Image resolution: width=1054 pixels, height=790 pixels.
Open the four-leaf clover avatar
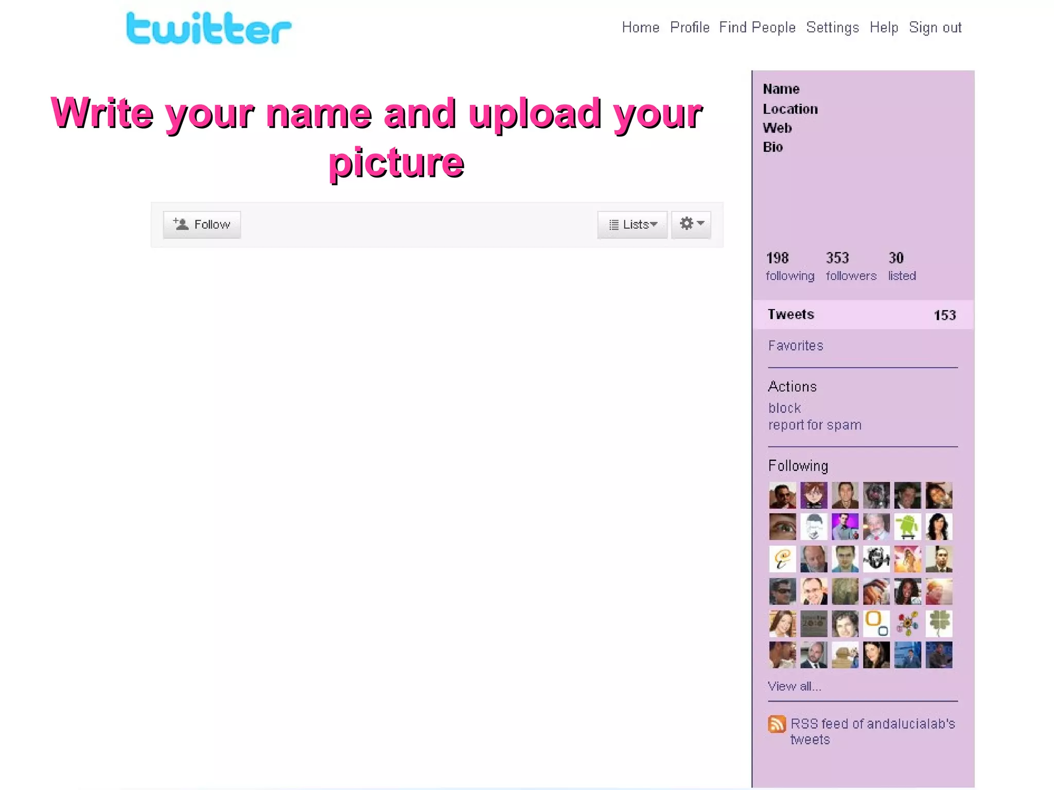click(939, 624)
